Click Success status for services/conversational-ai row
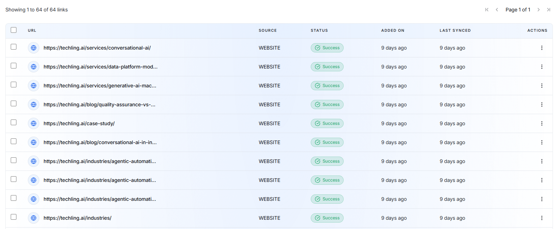 [327, 48]
